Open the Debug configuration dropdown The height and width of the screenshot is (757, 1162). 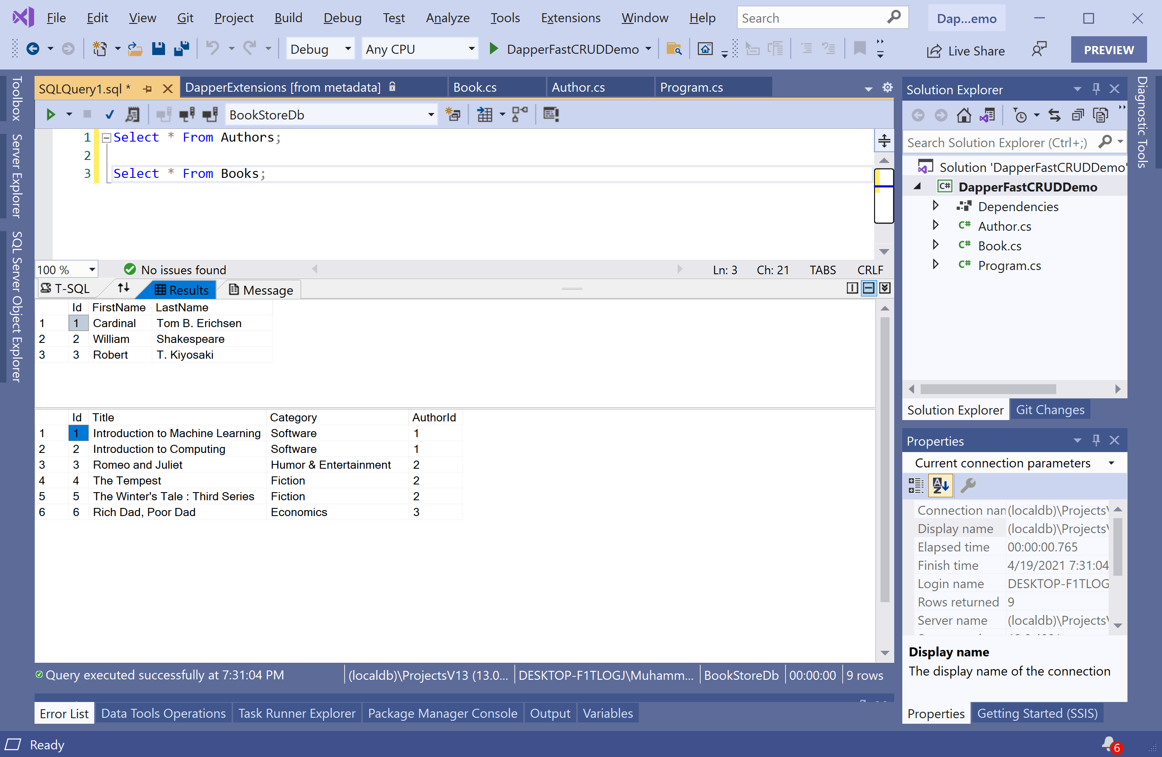pos(348,49)
